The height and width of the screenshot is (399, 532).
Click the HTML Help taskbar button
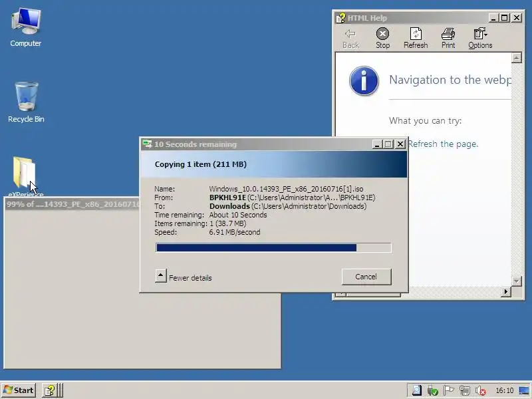[51, 390]
